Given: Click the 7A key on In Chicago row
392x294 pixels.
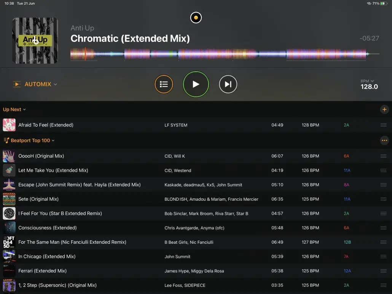Looking at the screenshot, I should tap(346, 257).
